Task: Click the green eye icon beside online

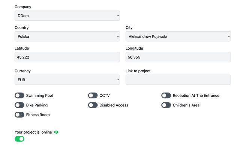Action: click(x=56, y=132)
